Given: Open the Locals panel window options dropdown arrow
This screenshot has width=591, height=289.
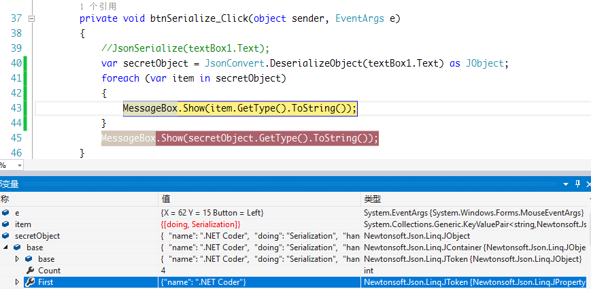Looking at the screenshot, I should tap(565, 184).
